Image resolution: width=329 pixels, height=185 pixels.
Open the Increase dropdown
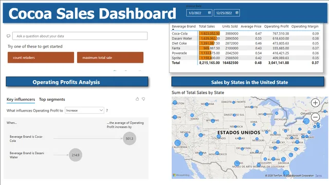[x=84, y=110]
